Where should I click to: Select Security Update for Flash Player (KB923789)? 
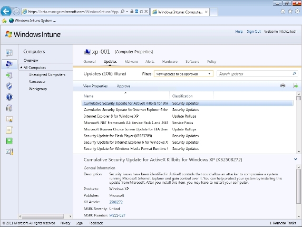point(187,136)
